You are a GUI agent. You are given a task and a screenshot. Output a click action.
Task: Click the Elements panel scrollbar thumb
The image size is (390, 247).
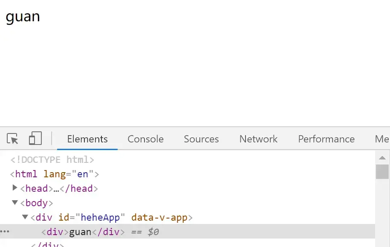[x=382, y=172]
